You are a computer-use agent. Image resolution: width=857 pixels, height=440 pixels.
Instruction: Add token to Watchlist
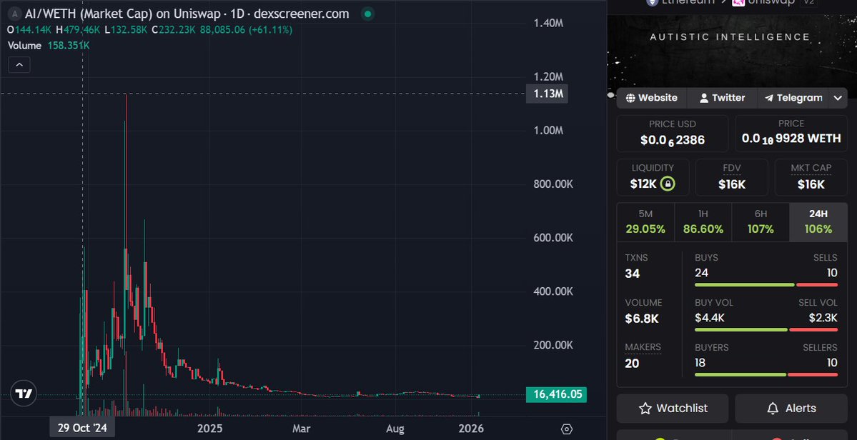coord(673,409)
